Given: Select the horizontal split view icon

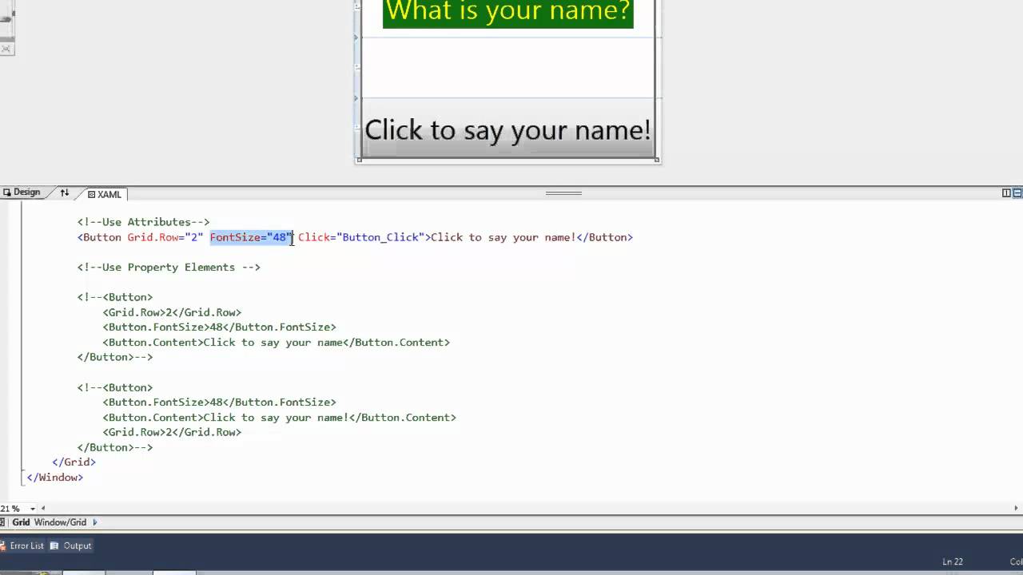Looking at the screenshot, I should tap(1018, 192).
